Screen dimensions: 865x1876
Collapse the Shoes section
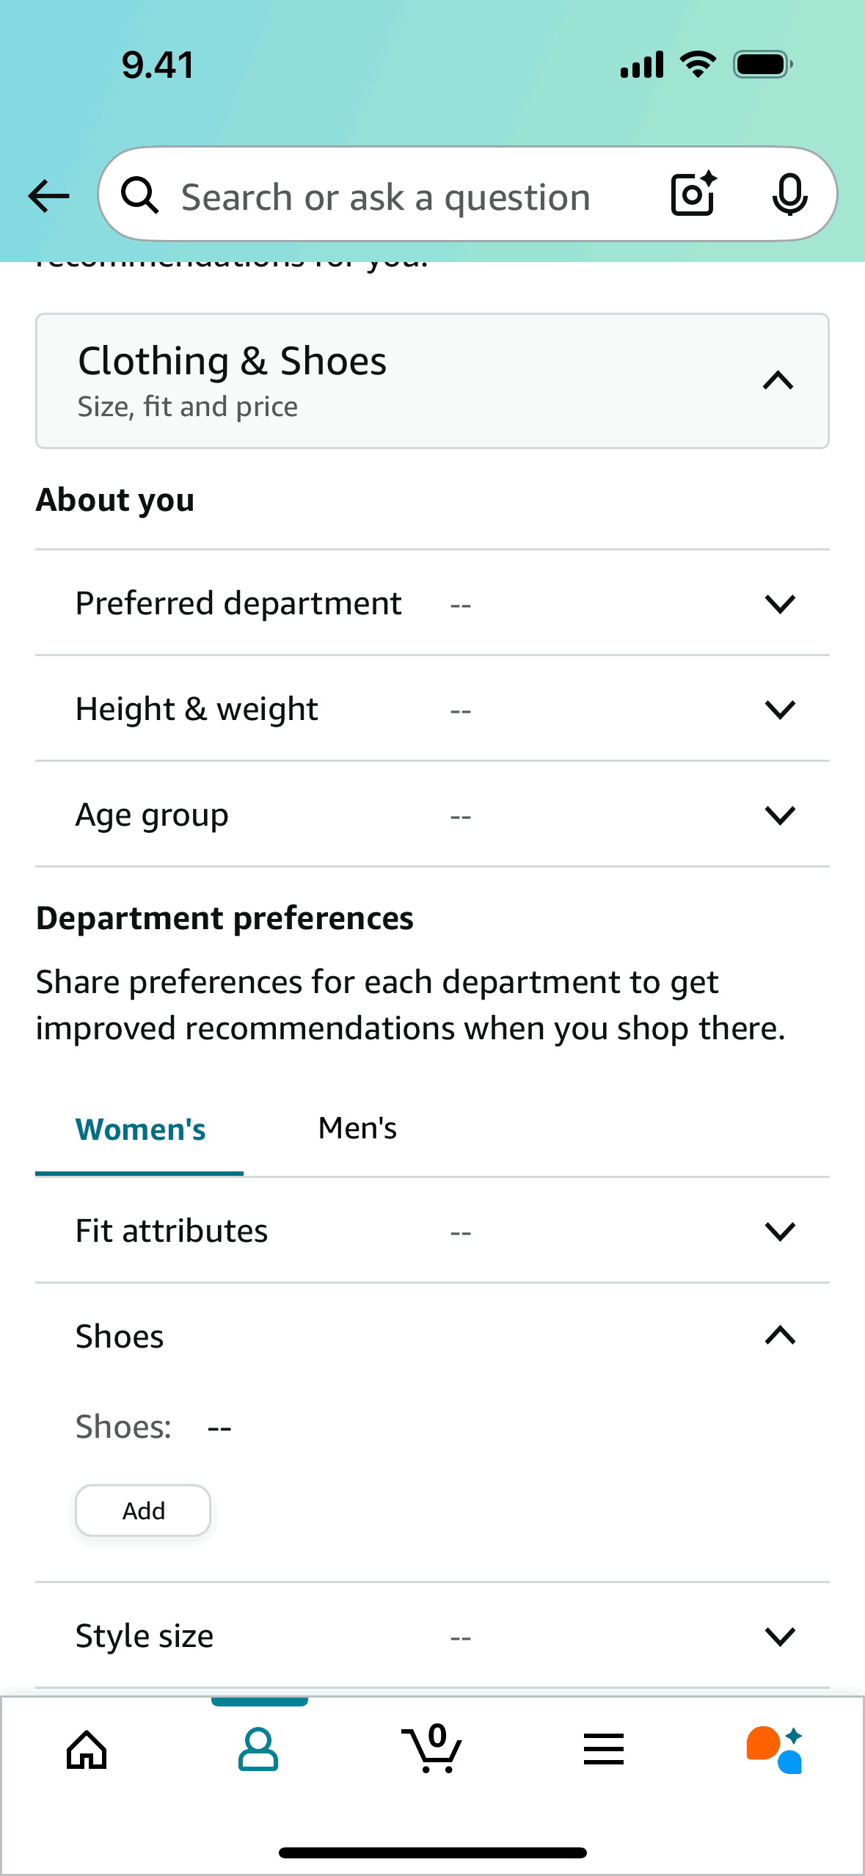[x=778, y=1336]
